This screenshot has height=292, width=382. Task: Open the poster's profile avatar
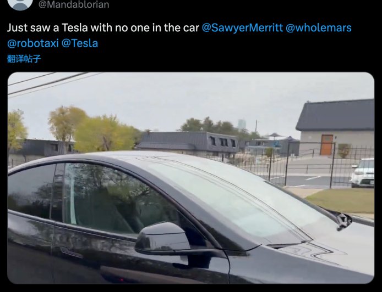point(20,3)
